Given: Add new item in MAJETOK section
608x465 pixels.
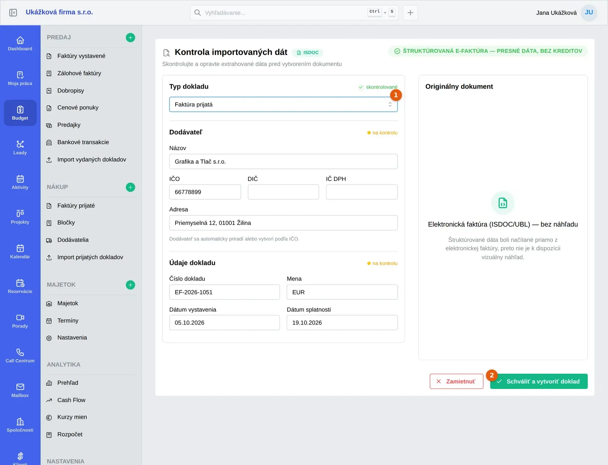Looking at the screenshot, I should (x=130, y=285).
